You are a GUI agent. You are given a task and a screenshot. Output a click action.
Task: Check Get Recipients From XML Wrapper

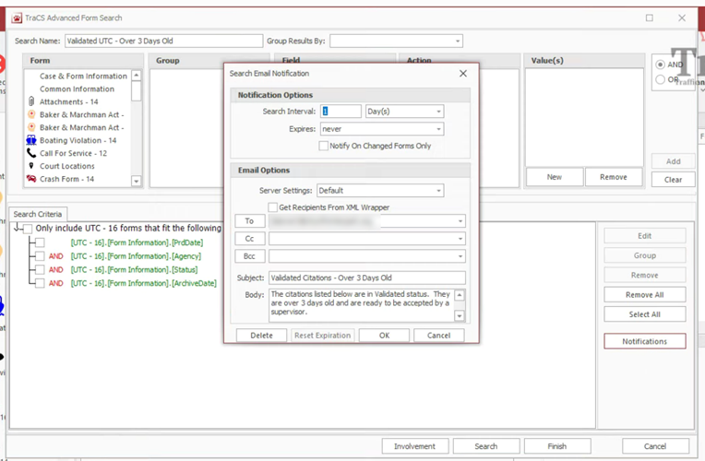pos(272,207)
